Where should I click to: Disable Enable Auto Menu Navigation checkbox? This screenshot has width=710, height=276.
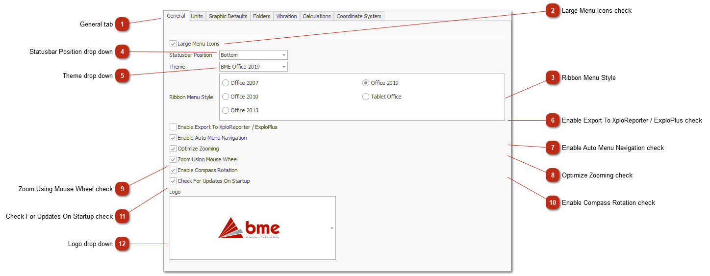(x=173, y=138)
